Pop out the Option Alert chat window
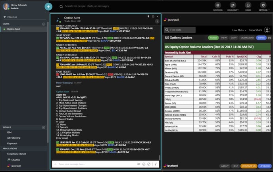Viewport: 273px width, 172px height. pos(153,17)
